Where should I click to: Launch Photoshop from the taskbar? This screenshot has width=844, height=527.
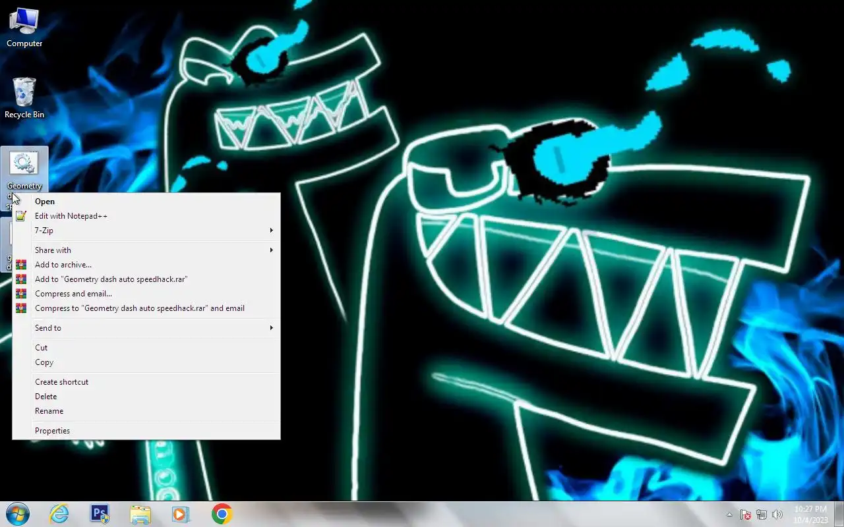[100, 514]
